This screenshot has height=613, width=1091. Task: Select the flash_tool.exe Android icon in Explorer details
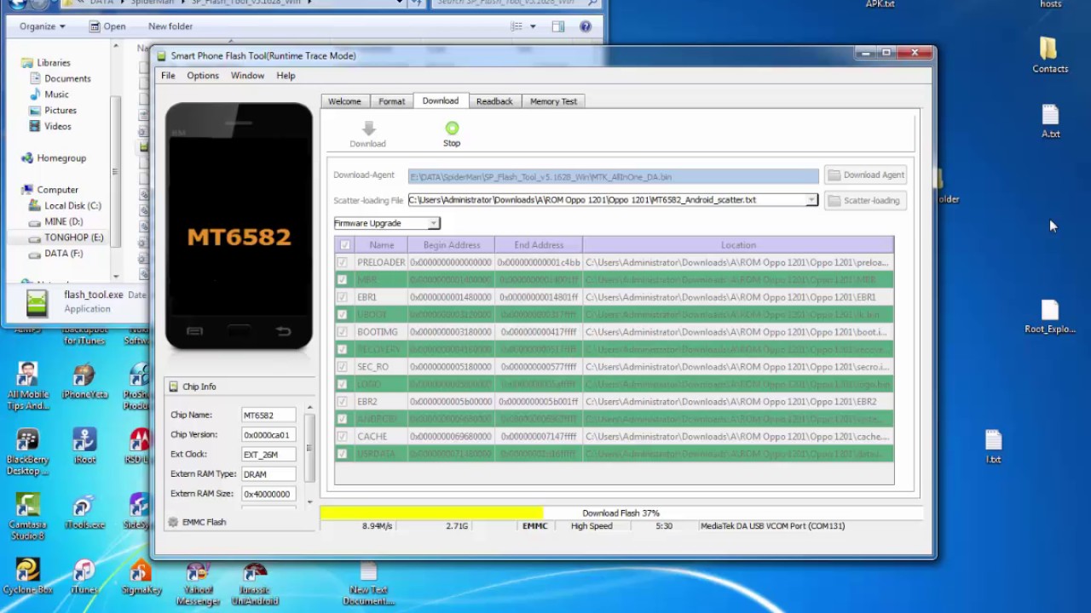(37, 301)
